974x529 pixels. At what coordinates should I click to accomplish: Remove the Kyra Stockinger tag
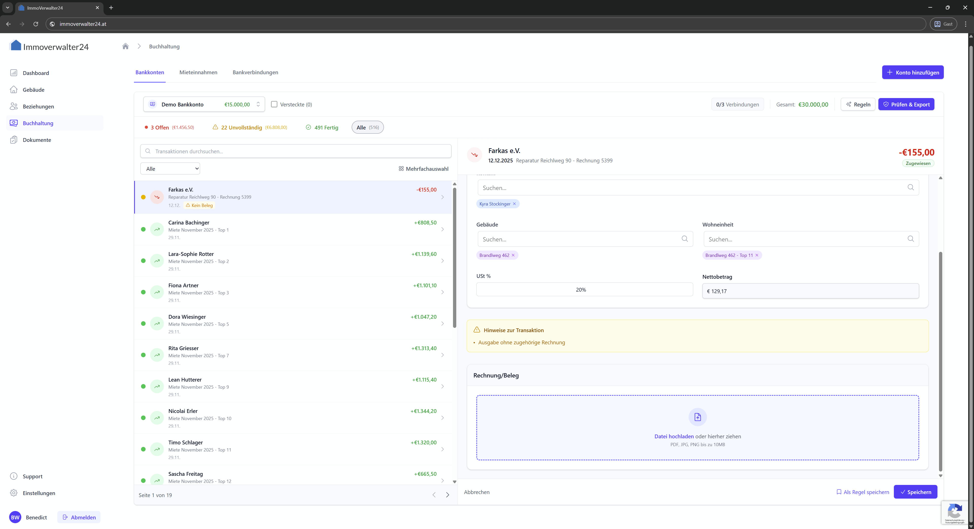coord(514,204)
